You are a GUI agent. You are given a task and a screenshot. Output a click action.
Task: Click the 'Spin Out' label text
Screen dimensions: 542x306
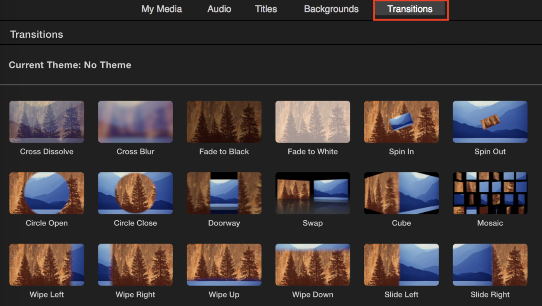[490, 152]
